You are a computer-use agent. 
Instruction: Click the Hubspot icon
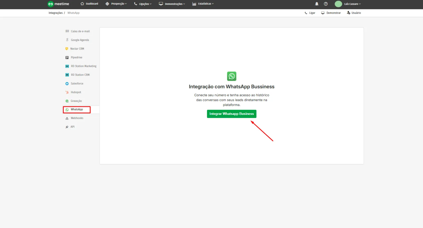(67, 92)
